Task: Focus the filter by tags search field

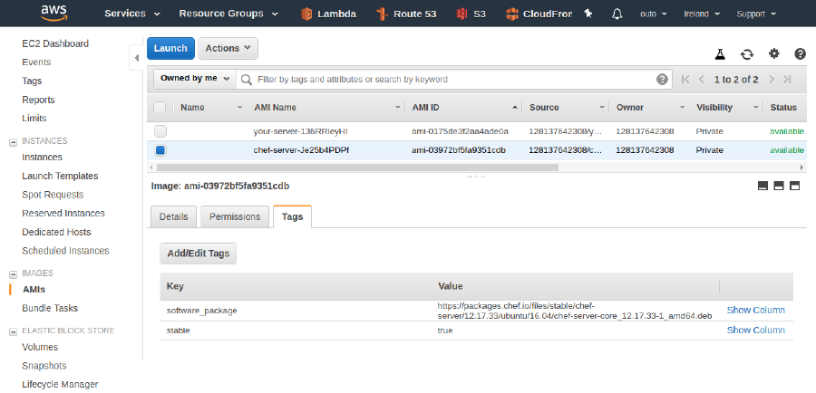Action: (454, 80)
